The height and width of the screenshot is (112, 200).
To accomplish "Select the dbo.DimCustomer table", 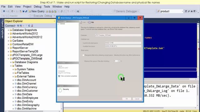I will coord(27,91).
